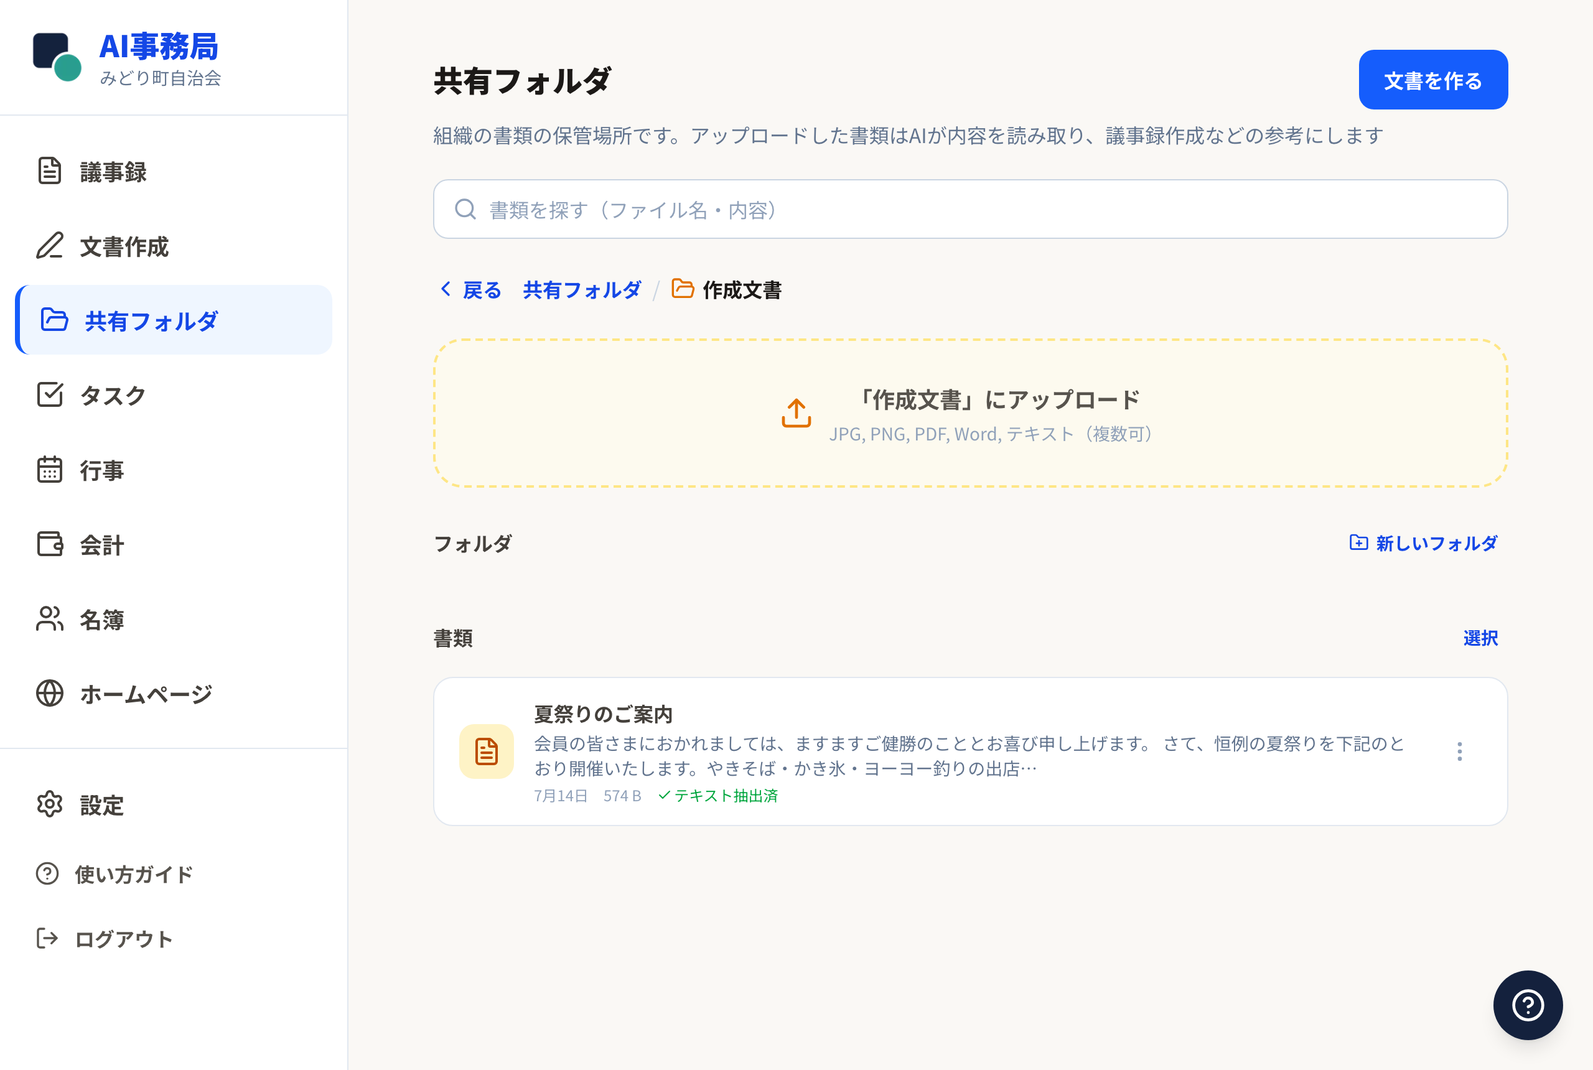This screenshot has height=1070, width=1593.
Task: Click the 議事録 document icon in sidebar
Action: pyautogui.click(x=49, y=171)
